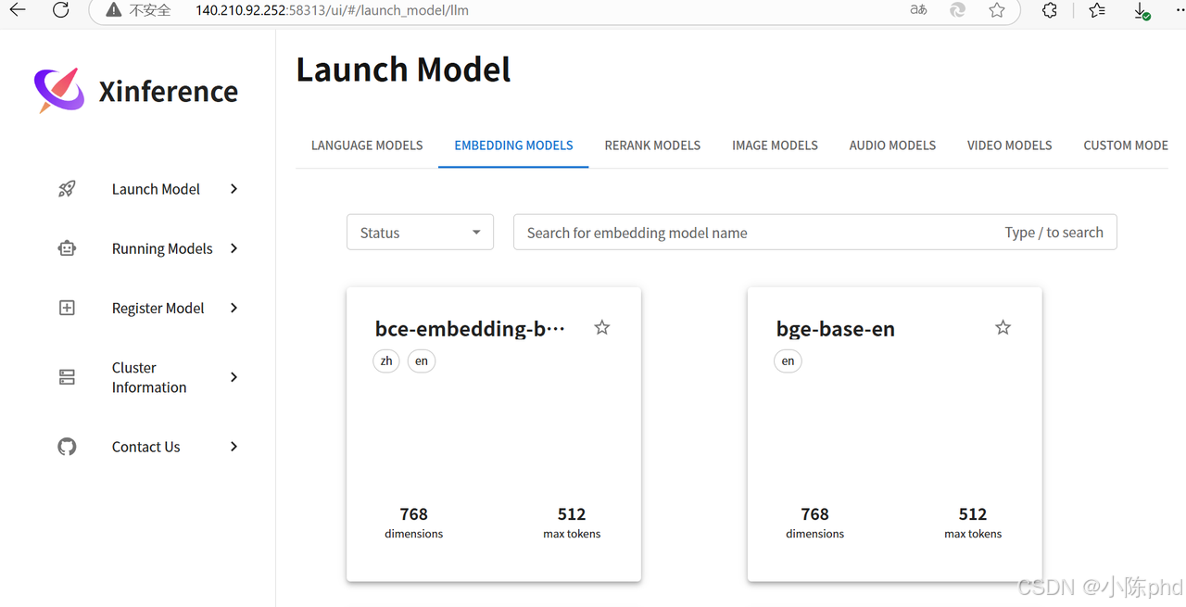Click the browser address bar URL
The width and height of the screenshot is (1186, 607).
click(x=332, y=10)
